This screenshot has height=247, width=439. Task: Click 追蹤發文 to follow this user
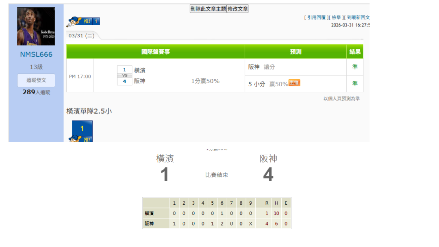[36, 80]
